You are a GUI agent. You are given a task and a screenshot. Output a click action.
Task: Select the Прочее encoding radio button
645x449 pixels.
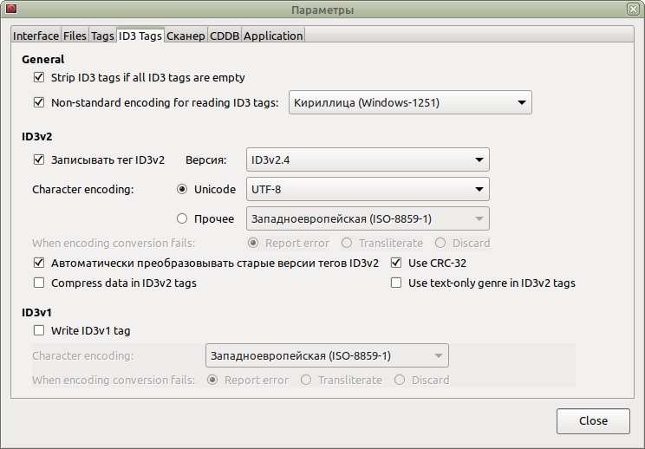(x=182, y=218)
